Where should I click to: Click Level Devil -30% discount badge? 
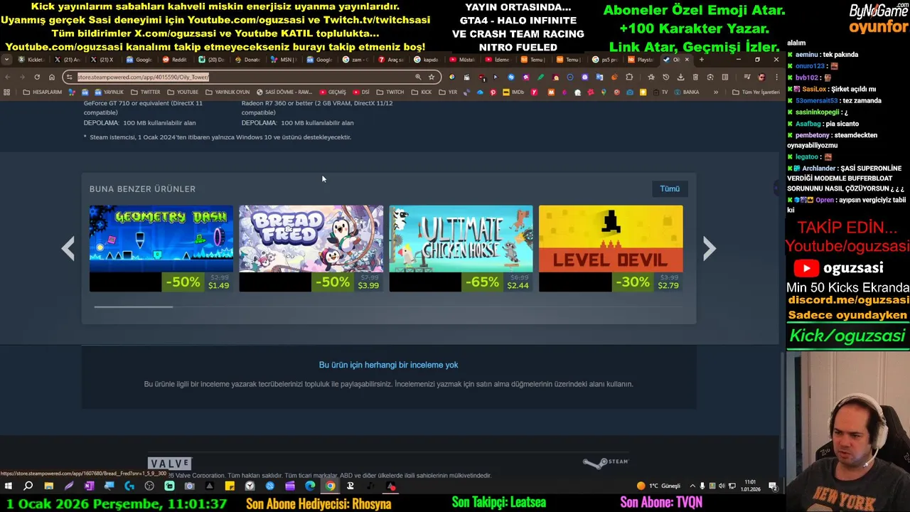pos(632,282)
